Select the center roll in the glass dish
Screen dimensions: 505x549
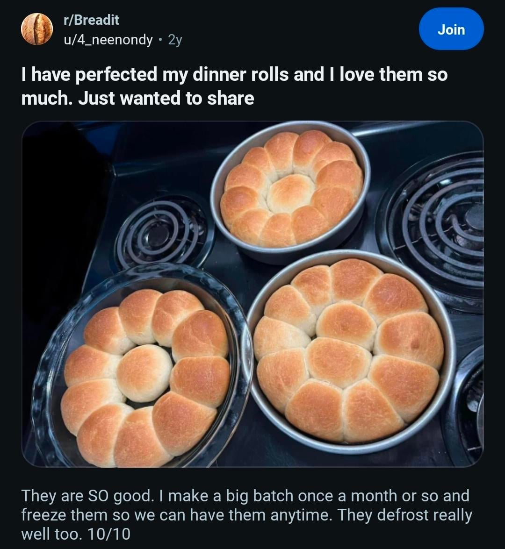point(144,373)
